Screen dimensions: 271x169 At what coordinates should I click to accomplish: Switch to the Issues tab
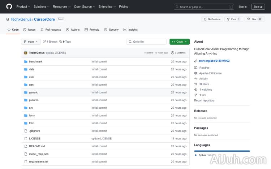pyautogui.click(x=30, y=30)
